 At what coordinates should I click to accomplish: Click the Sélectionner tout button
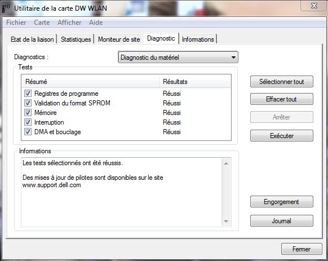282,82
